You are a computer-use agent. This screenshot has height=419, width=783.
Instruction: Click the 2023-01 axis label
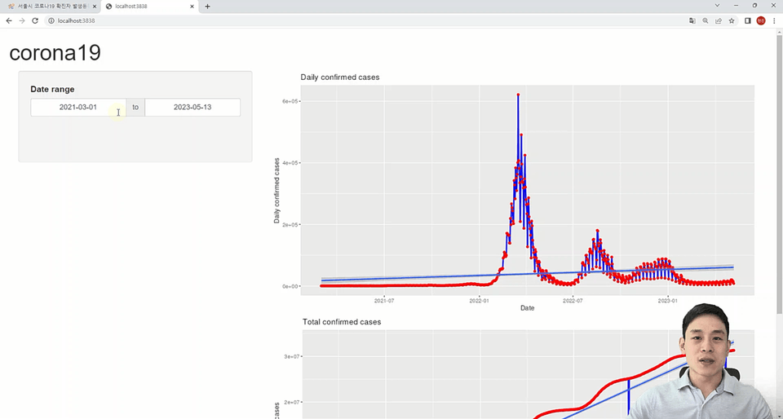[668, 301]
